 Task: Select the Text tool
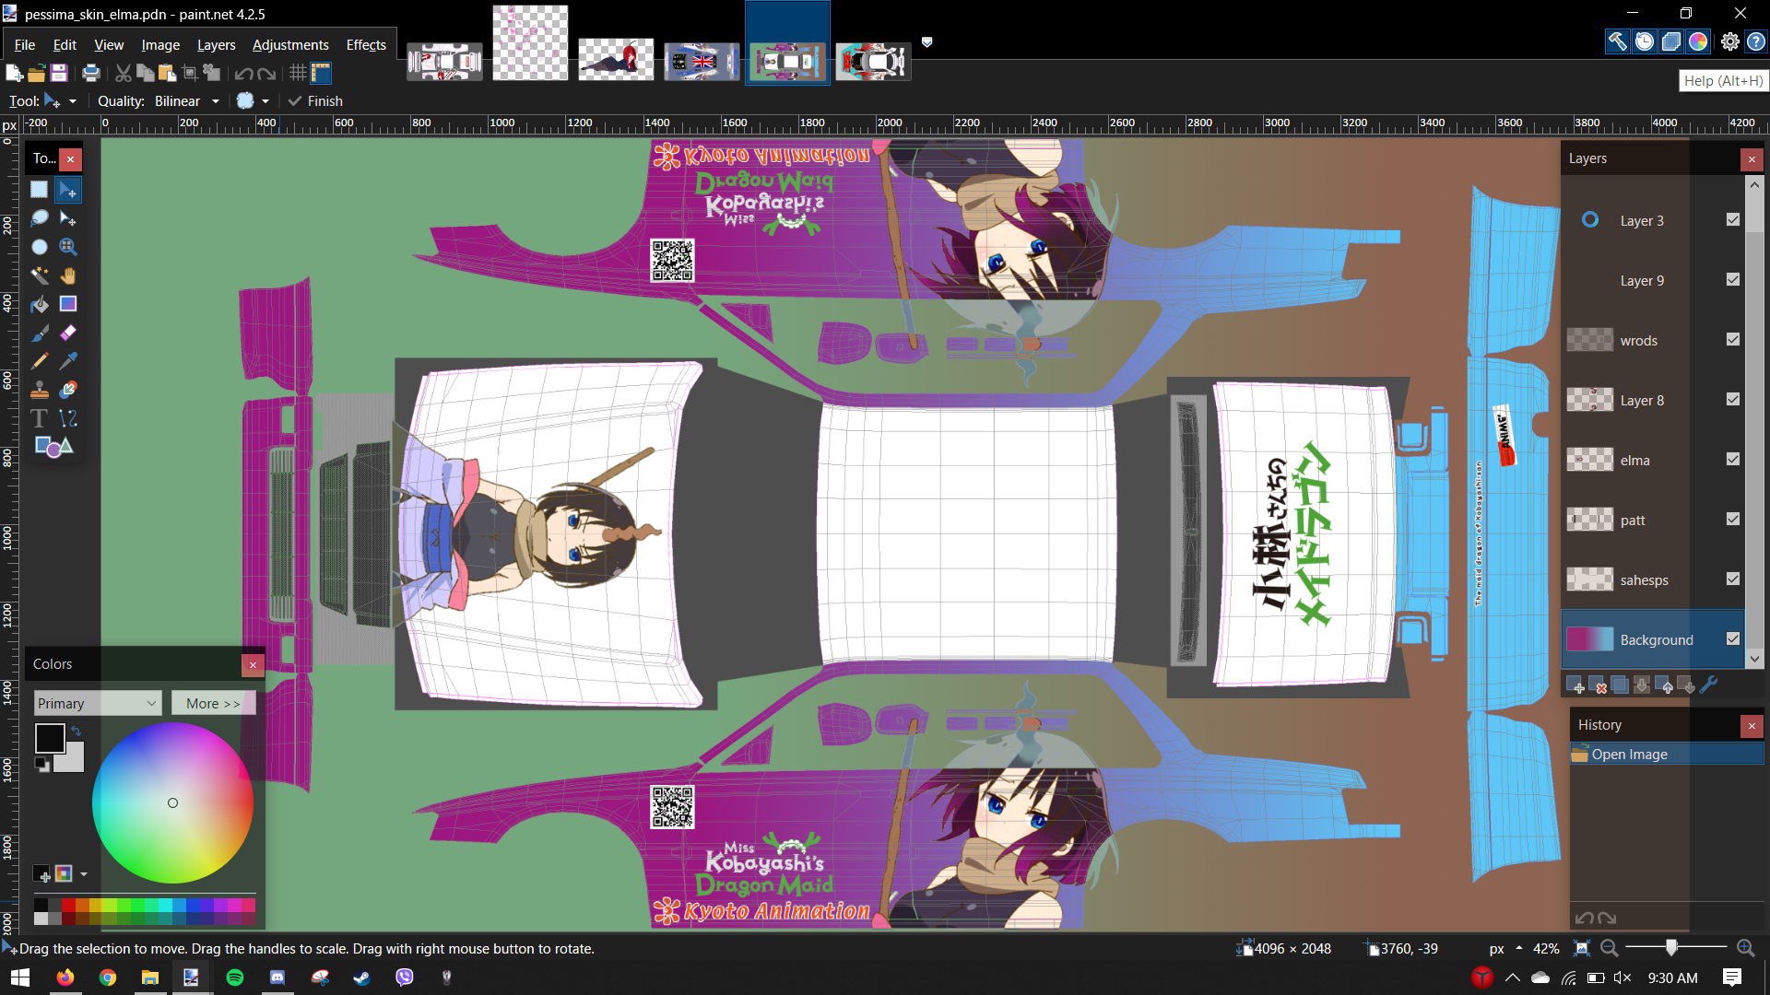tap(40, 418)
